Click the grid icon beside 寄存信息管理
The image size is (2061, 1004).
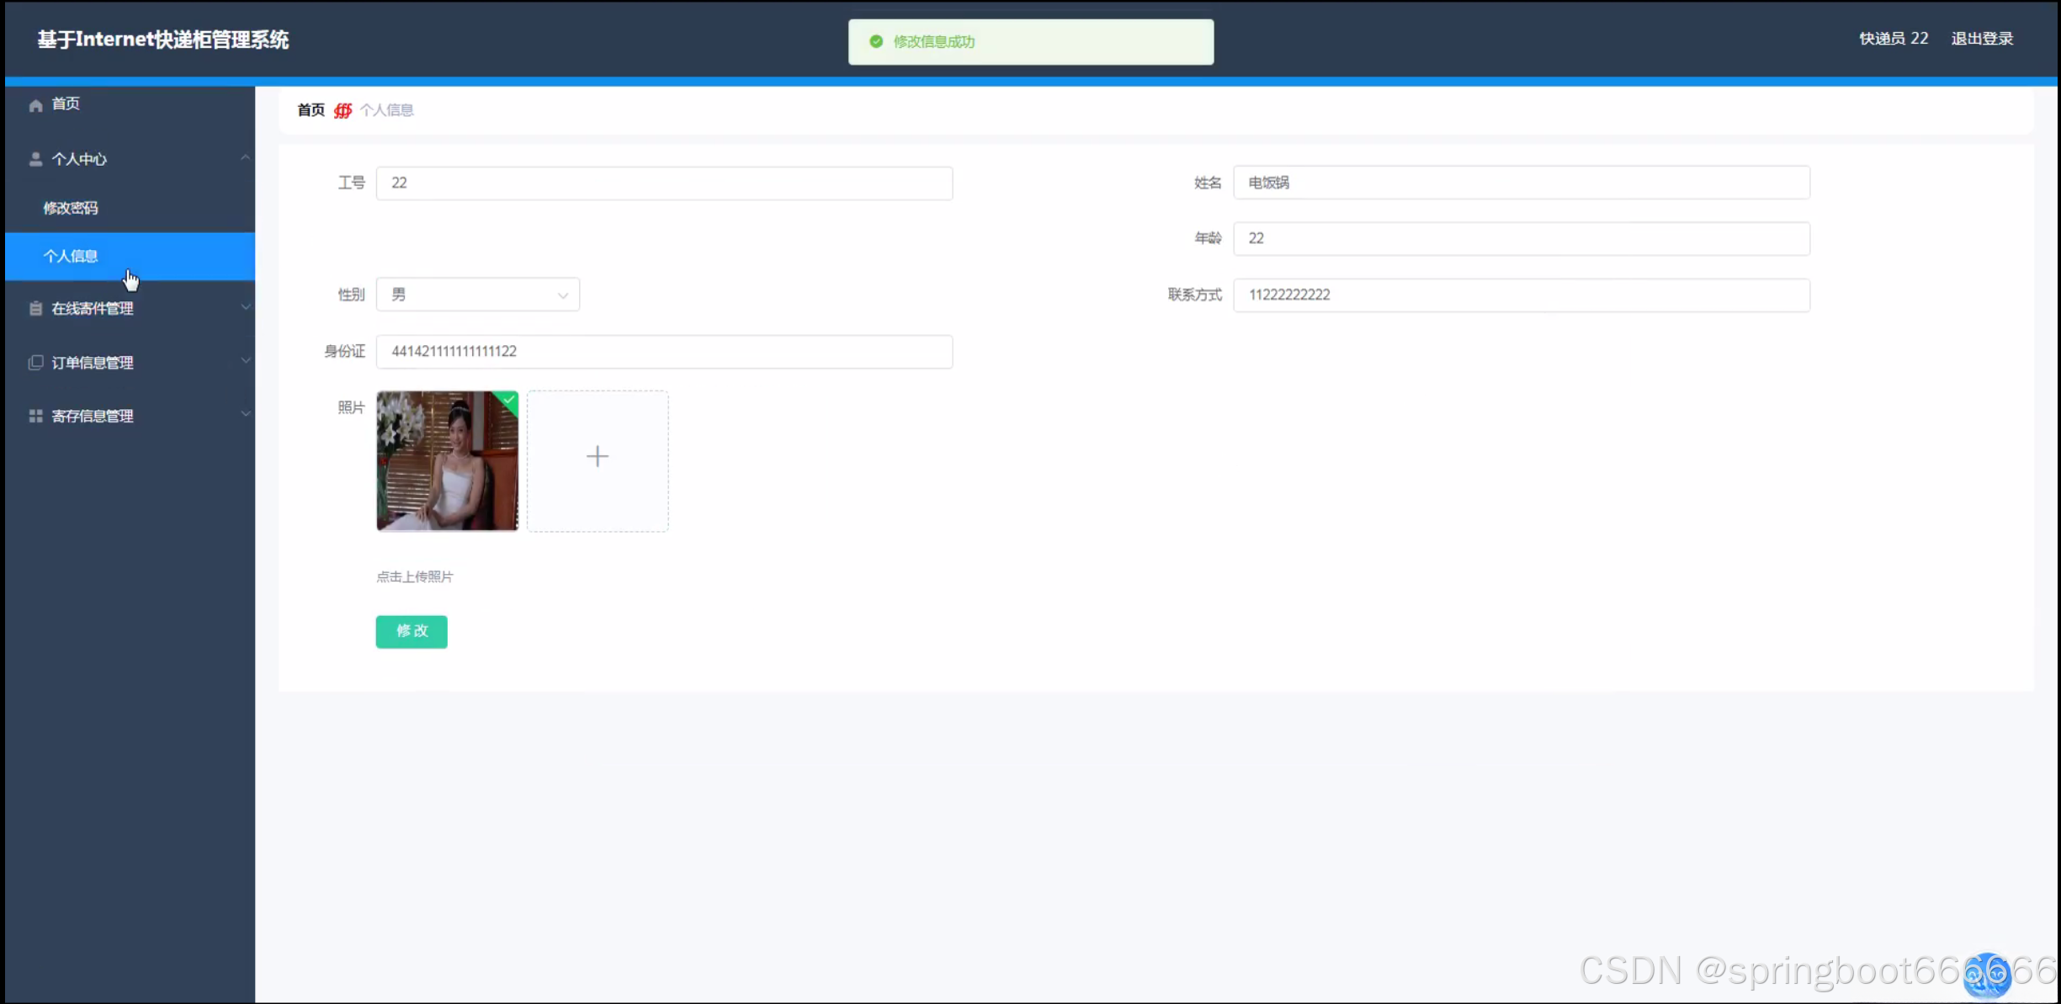pos(35,416)
